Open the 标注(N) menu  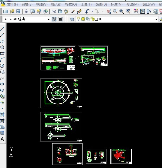117,4
